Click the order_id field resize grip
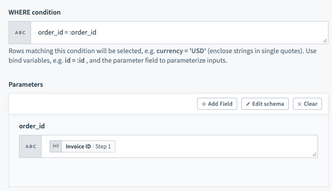The width and height of the screenshot is (332, 191). [314, 154]
